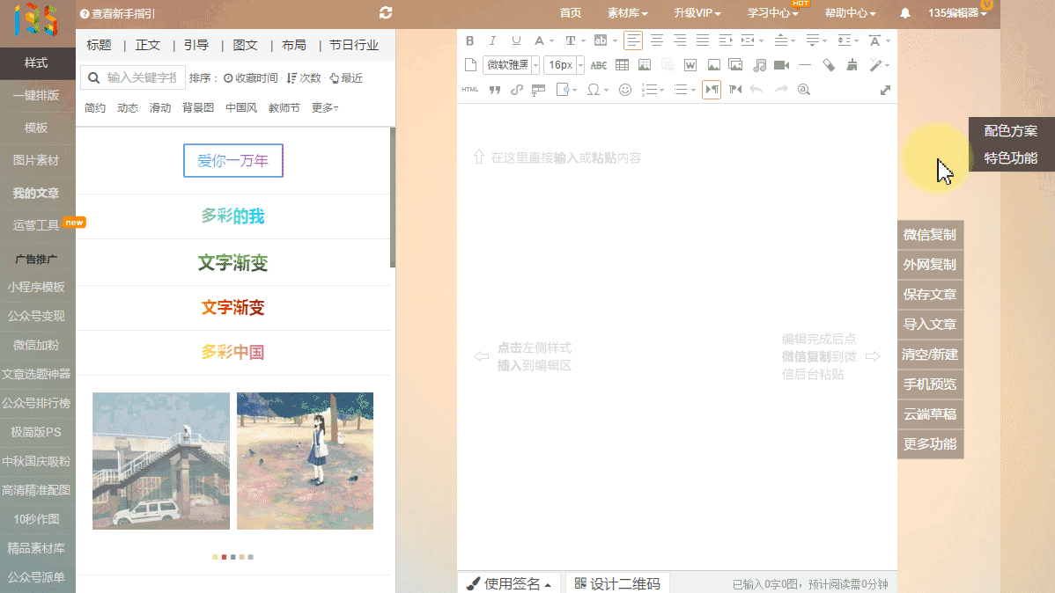The width and height of the screenshot is (1055, 593).
Task: Toggle bold formatting in editor toolbar
Action: tap(469, 40)
